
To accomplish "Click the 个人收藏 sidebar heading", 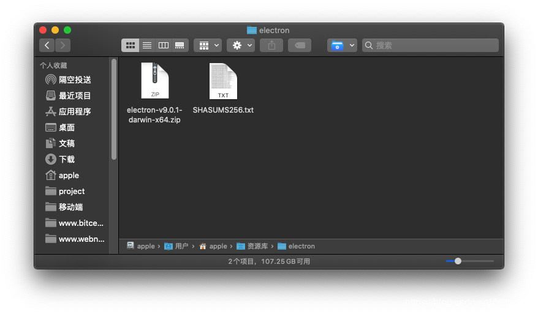I will click(x=53, y=65).
